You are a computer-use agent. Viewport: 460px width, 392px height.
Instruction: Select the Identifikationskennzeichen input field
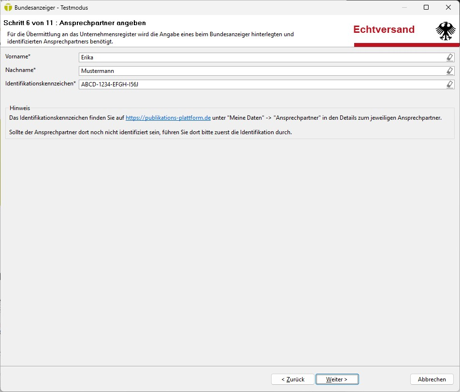click(261, 84)
